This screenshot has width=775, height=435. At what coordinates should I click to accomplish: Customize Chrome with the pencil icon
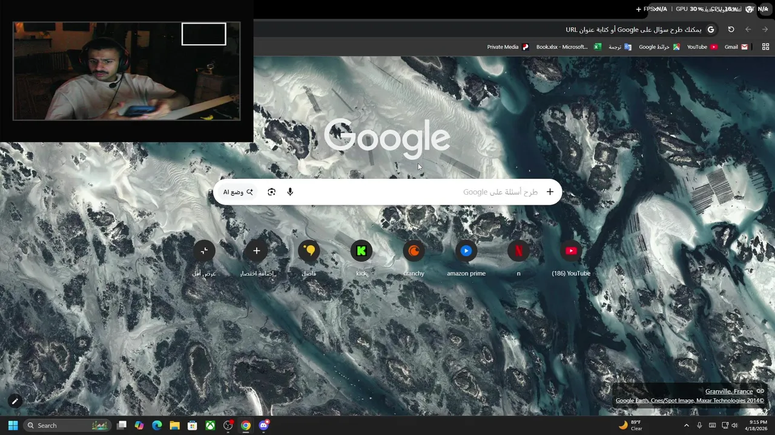point(15,401)
